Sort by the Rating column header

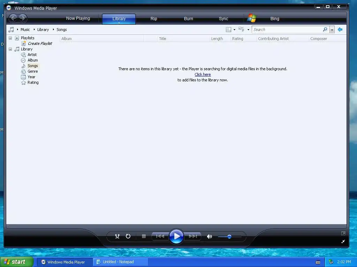pos(243,39)
